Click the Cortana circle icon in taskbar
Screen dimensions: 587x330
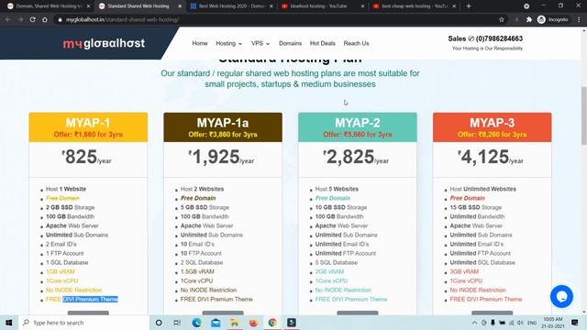[x=159, y=323]
